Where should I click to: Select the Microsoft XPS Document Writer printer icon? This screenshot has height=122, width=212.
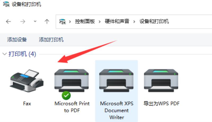pos(116,81)
